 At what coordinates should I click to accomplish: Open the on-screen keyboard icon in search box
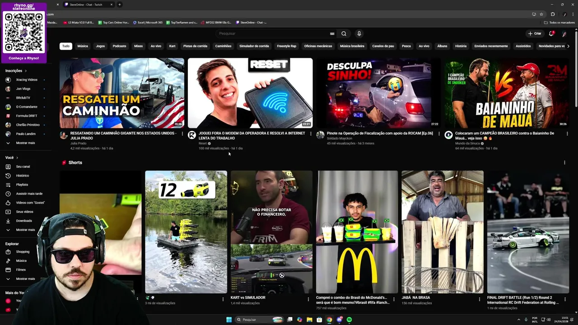click(x=332, y=33)
